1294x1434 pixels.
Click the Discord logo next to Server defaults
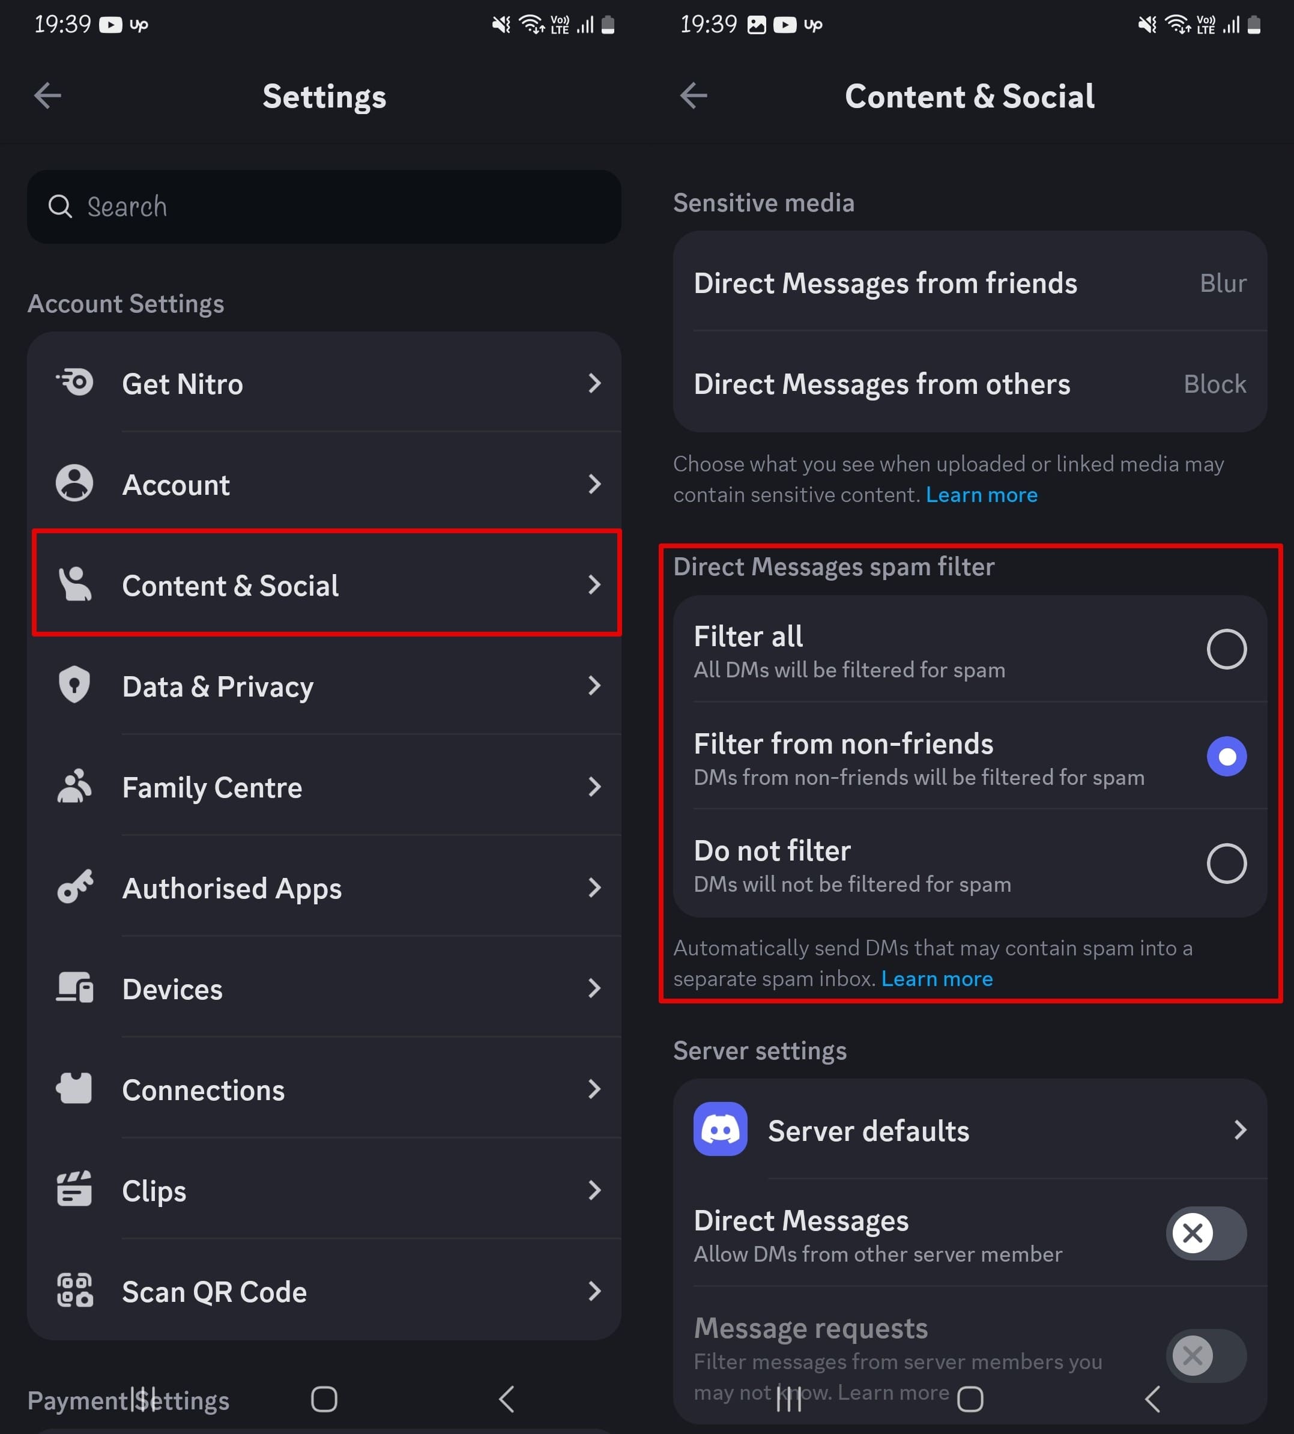click(720, 1130)
